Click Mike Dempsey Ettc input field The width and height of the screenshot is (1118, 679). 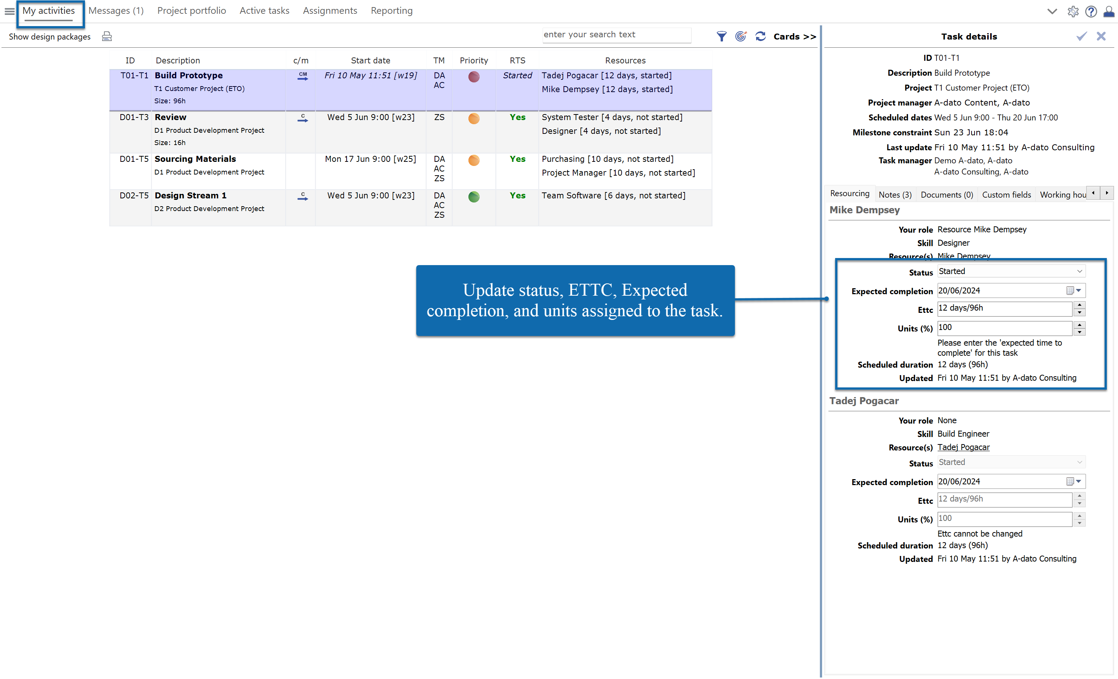coord(1005,309)
